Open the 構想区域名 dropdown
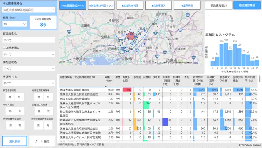This screenshot has height=148, width=262. pyautogui.click(x=29, y=69)
